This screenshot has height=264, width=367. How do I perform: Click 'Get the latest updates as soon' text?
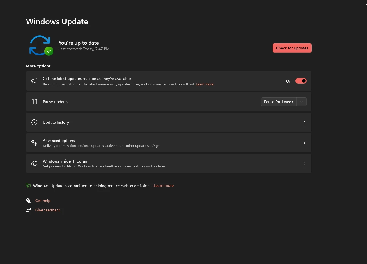tap(87, 79)
